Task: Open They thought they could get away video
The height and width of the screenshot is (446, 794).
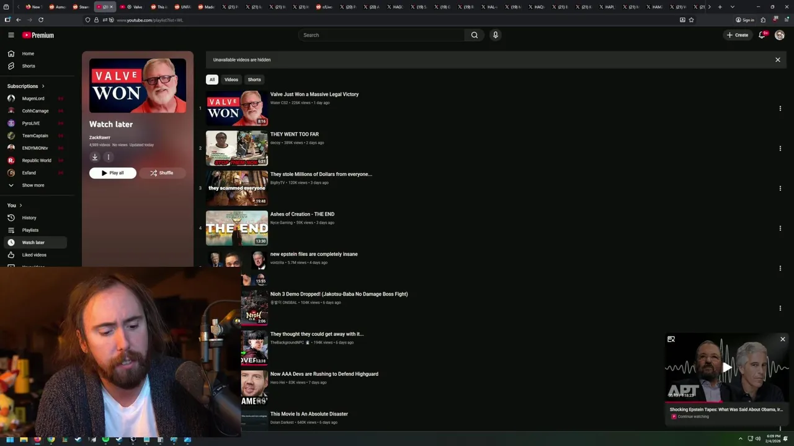Action: point(317,334)
